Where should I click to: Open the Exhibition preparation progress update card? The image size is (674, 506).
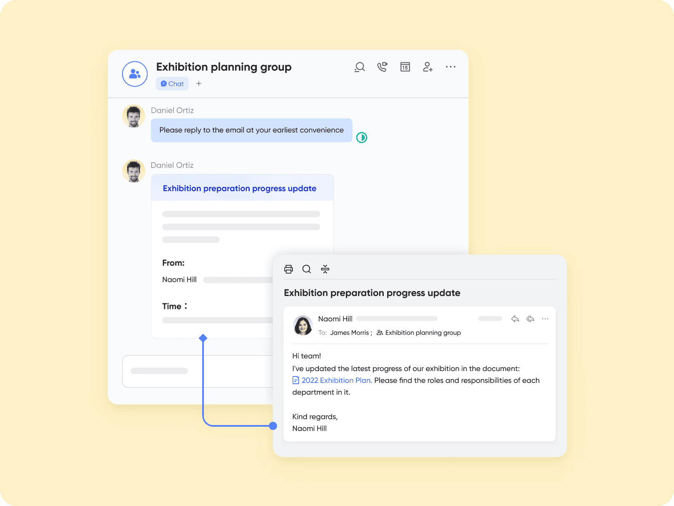(x=239, y=188)
